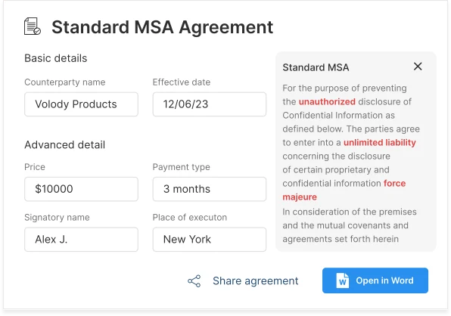Click the In consideration of the premises paragraph

click(x=350, y=225)
